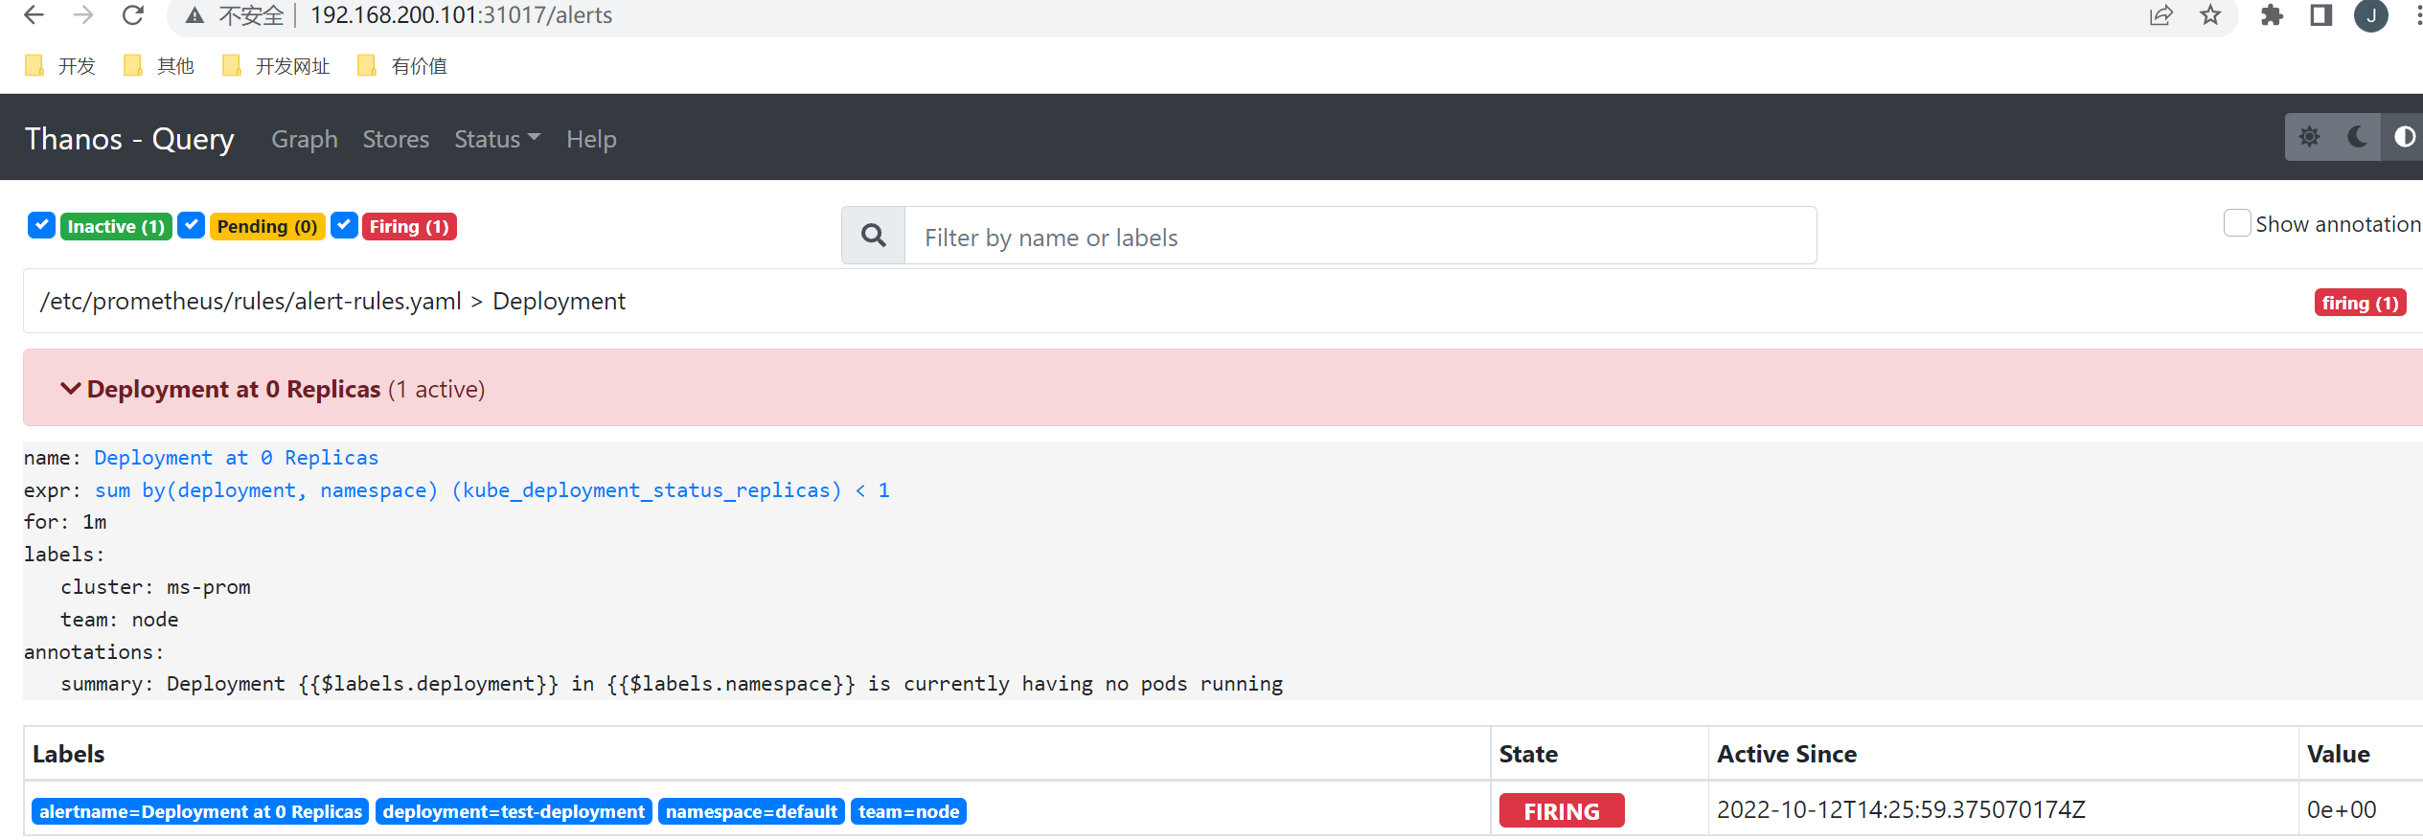Viewport: 2423px width, 840px height.
Task: Go forward in browser history
Action: [83, 15]
